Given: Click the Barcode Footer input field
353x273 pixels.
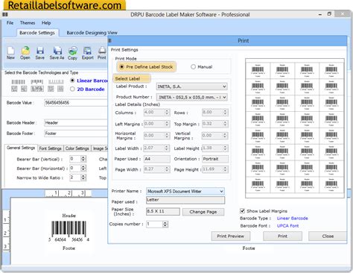Looking at the screenshot, I should pos(76,134).
